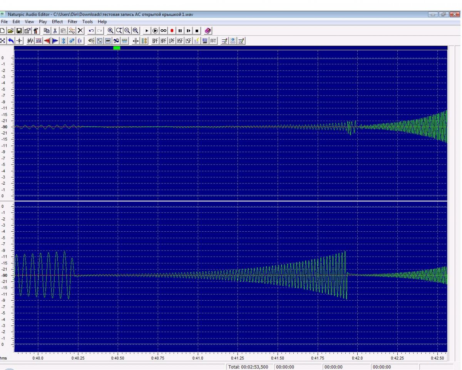Open the Edit menu
This screenshot has height=370, width=462.
click(16, 22)
